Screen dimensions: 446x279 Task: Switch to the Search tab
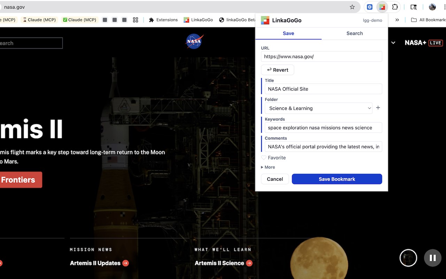click(355, 33)
